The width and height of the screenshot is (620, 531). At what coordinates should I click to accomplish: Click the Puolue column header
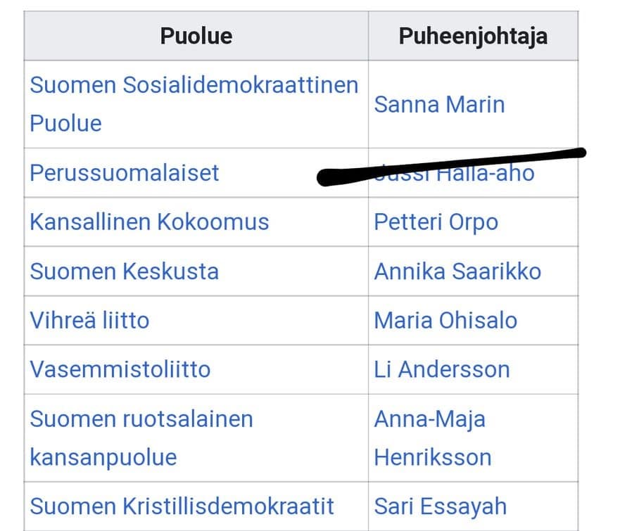pos(196,36)
